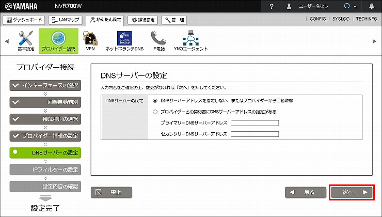
Task: Click the 設定内容の確認 step
Action: [x=45, y=187]
